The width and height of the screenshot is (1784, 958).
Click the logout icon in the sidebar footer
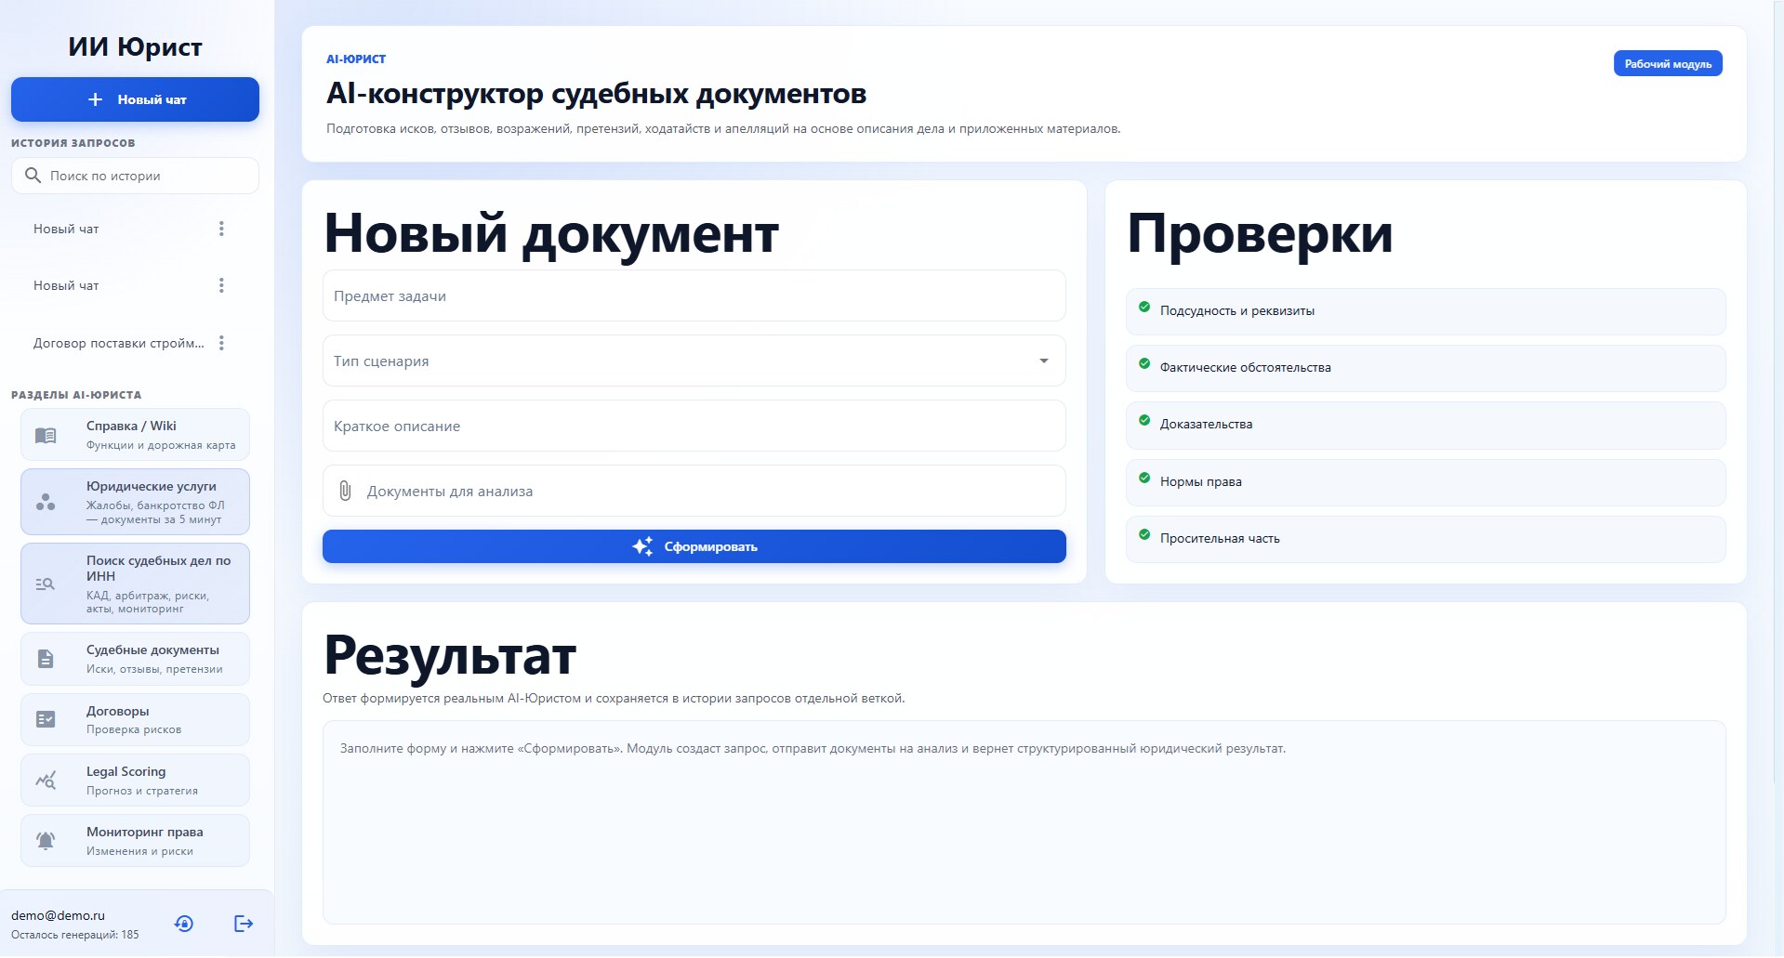coord(244,923)
